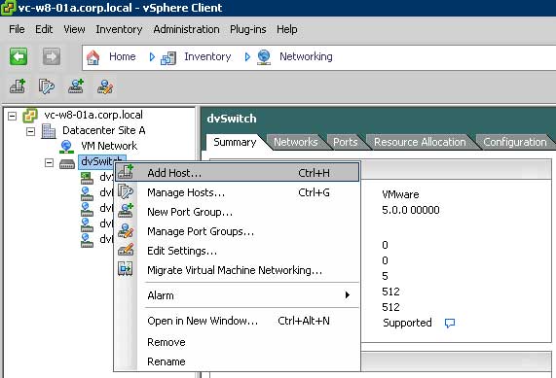Image resolution: width=556 pixels, height=378 pixels.
Task: Collapse the dvSwitch tree node
Action: (x=50, y=163)
